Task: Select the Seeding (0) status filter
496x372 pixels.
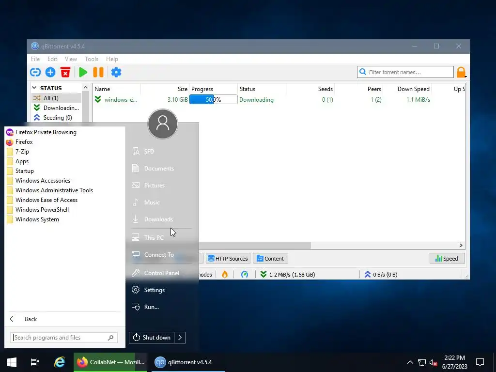Action: pyautogui.click(x=56, y=117)
